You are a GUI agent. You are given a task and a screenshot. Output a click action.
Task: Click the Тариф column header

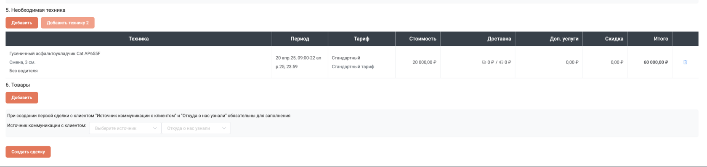(x=361, y=39)
